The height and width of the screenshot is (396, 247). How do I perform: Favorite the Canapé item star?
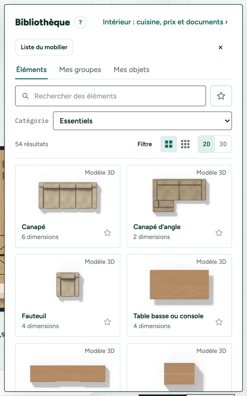click(x=107, y=233)
